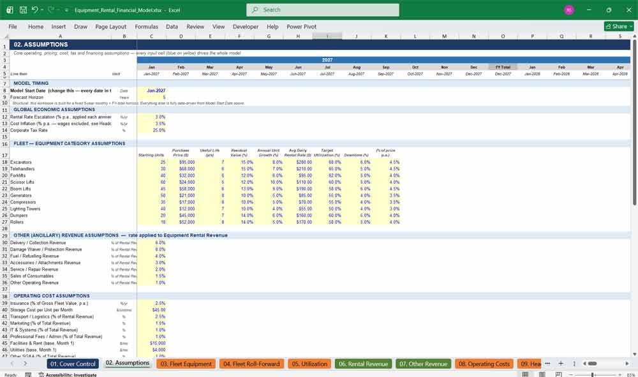Click next sheet navigation arrow
The height and width of the screenshot is (377, 638).
click(x=26, y=364)
